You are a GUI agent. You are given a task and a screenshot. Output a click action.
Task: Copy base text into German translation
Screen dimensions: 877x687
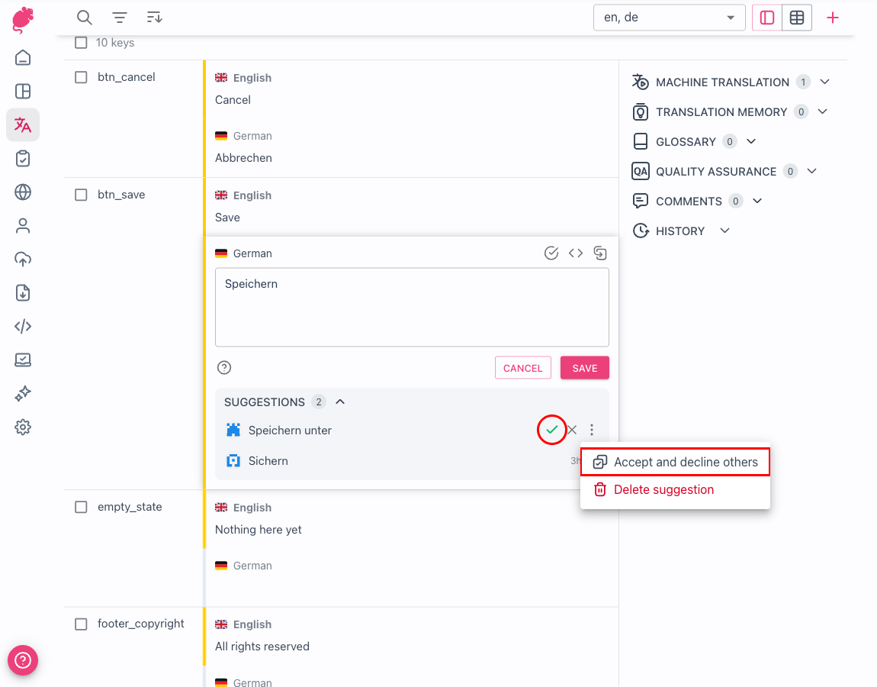[x=600, y=253]
